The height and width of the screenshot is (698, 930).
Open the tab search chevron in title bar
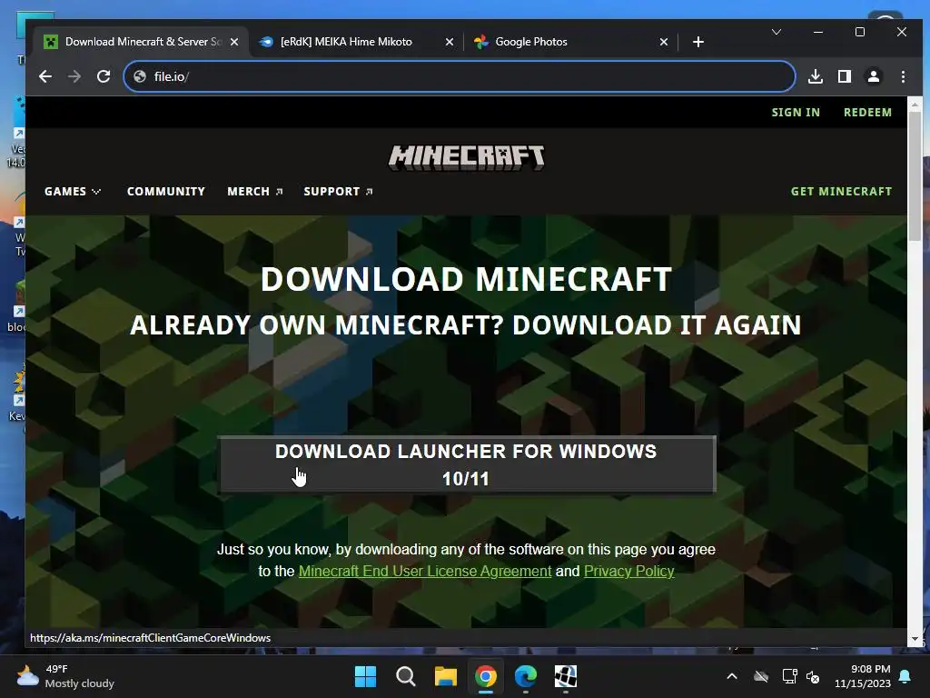click(776, 32)
